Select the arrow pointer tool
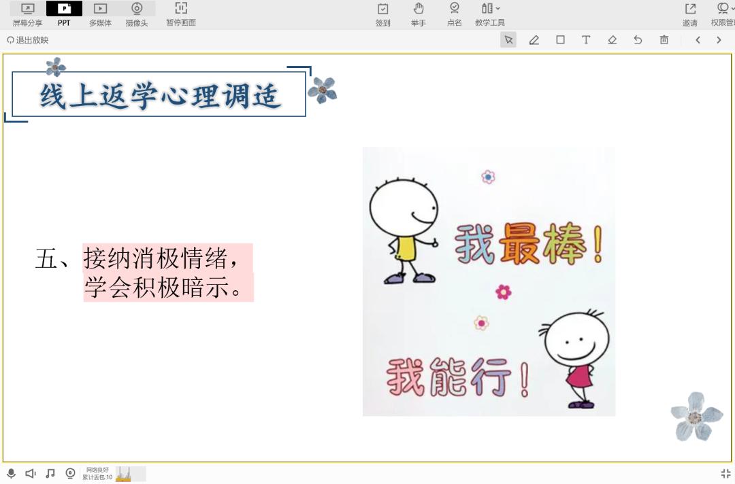Viewport: 735px width, 484px height. 508,40
